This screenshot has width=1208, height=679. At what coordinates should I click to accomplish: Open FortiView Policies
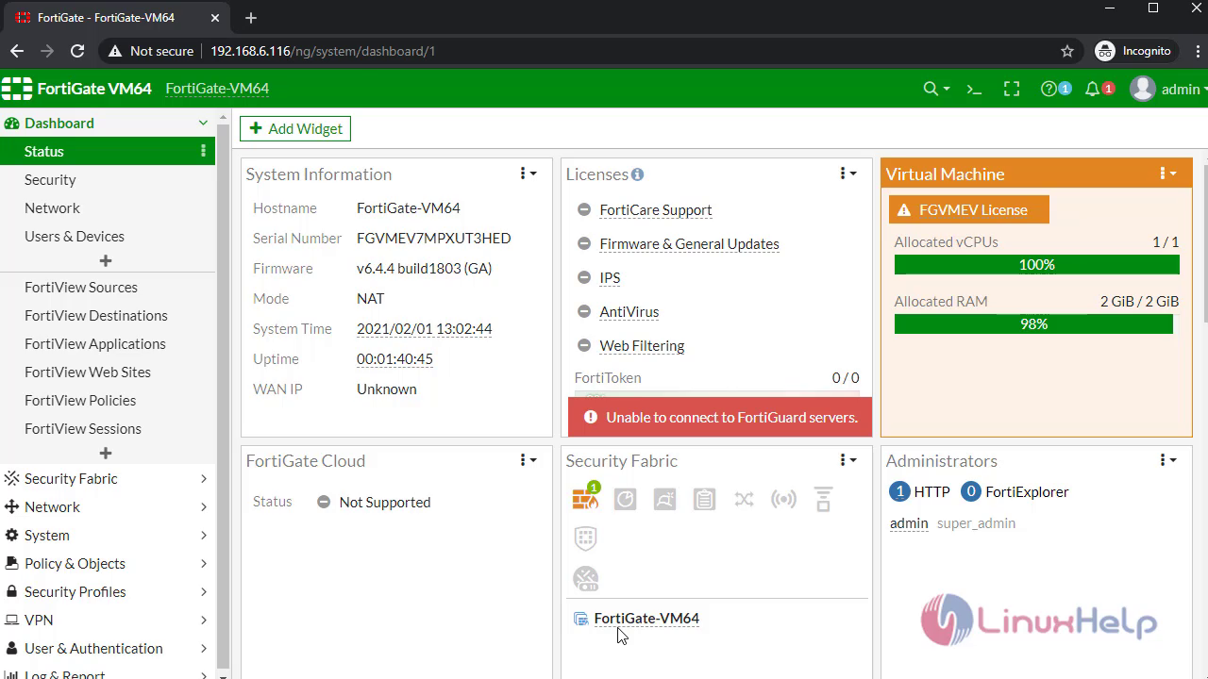pyautogui.click(x=80, y=400)
